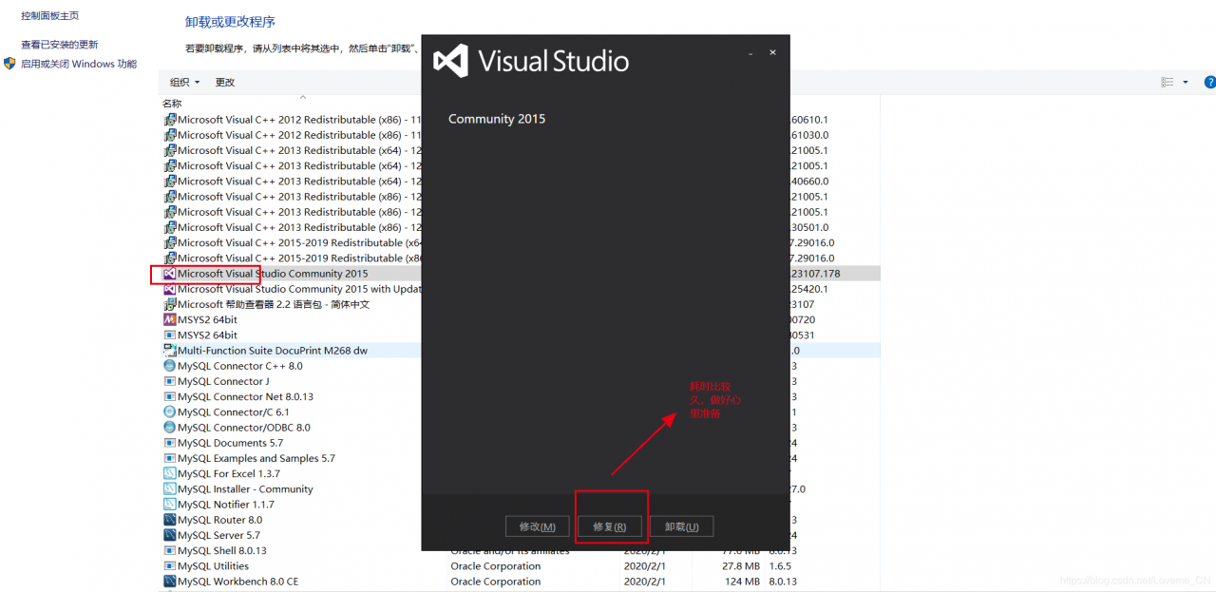Screen dimensions: 1216x592
Task: Click the 27.8 MB size cell
Action: [x=740, y=566]
